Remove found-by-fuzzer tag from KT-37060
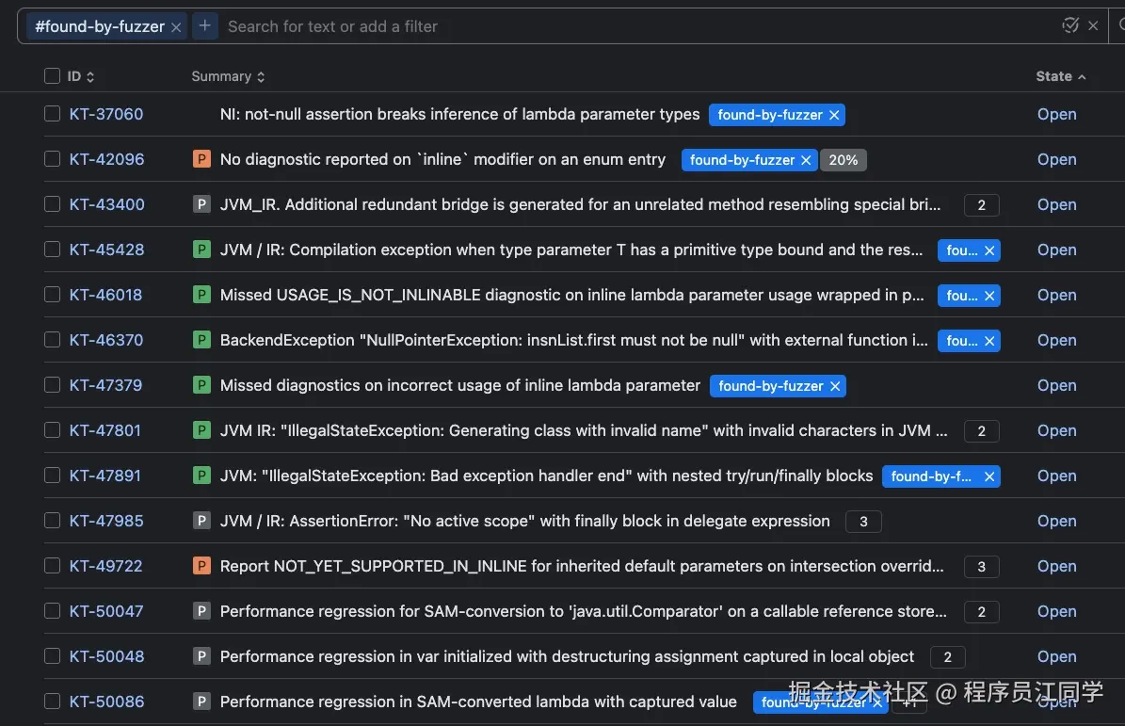 pos(834,115)
